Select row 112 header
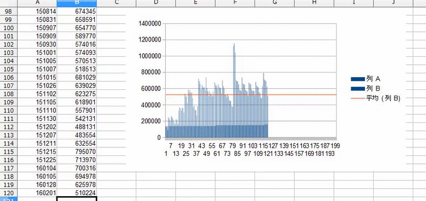The image size is (426, 201). [9, 127]
